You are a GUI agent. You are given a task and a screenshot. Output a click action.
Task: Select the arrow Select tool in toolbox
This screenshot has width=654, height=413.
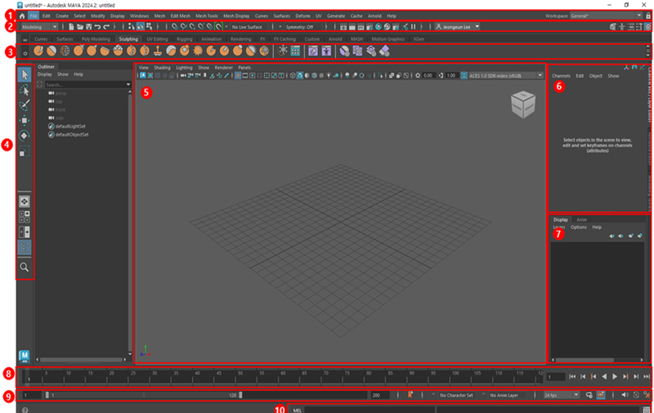[x=25, y=75]
